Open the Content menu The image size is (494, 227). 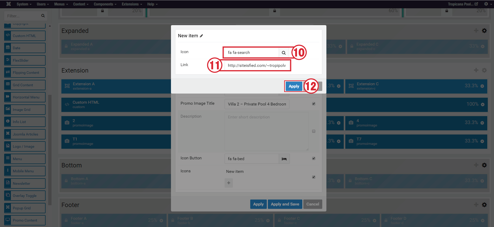pos(81,4)
